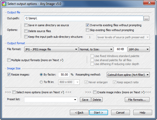
Task: Open the 'Normal, to Size:' quality dropdown
Action: click(96, 49)
